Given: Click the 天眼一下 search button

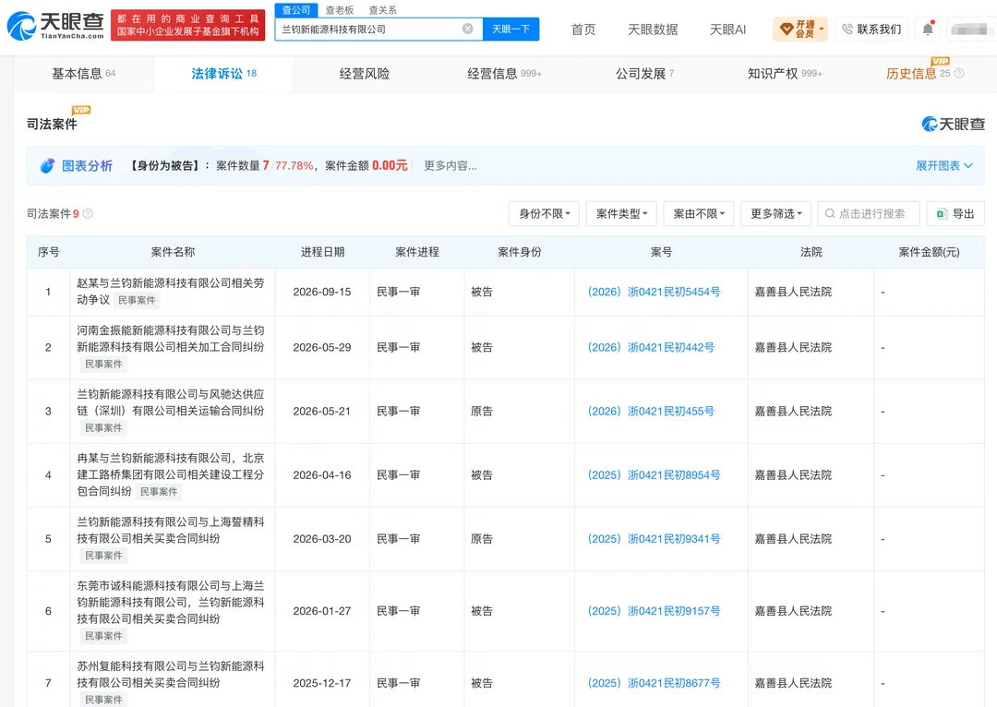Looking at the screenshot, I should coord(511,30).
